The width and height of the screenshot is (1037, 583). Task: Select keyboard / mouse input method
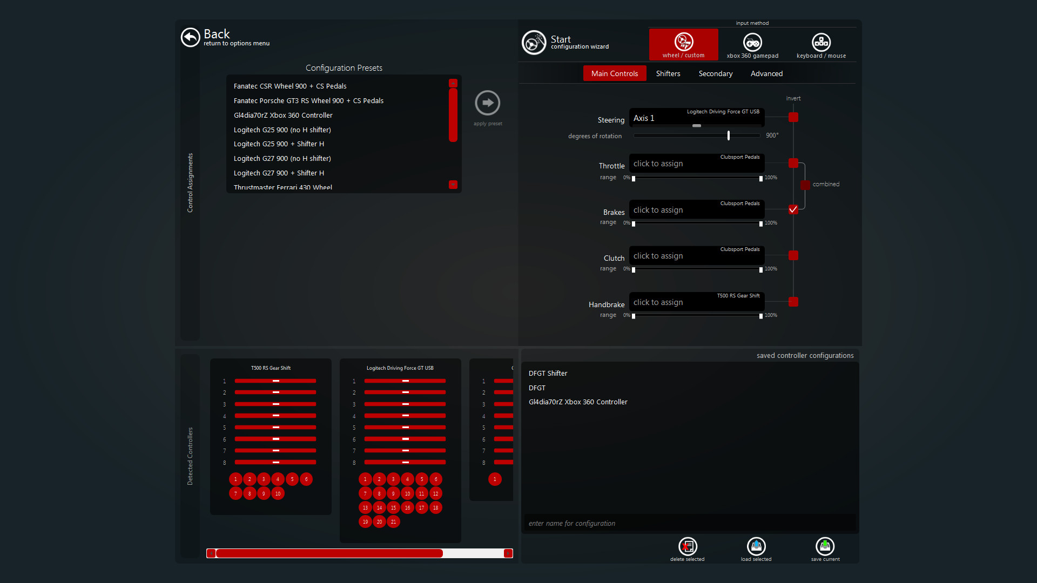(x=821, y=44)
